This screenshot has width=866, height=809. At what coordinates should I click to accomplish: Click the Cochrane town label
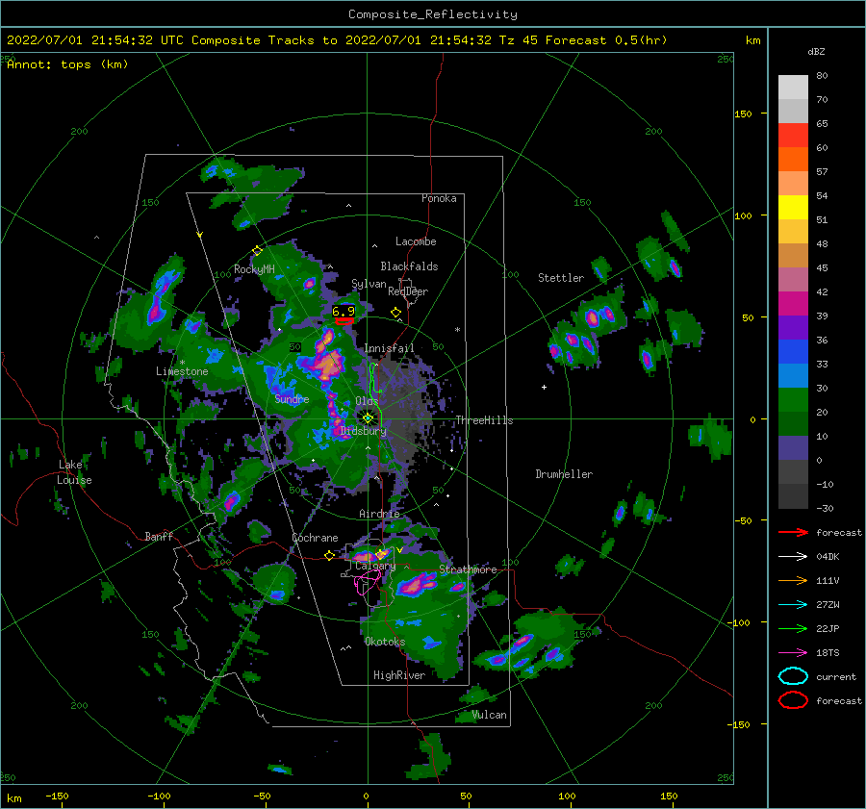[315, 538]
